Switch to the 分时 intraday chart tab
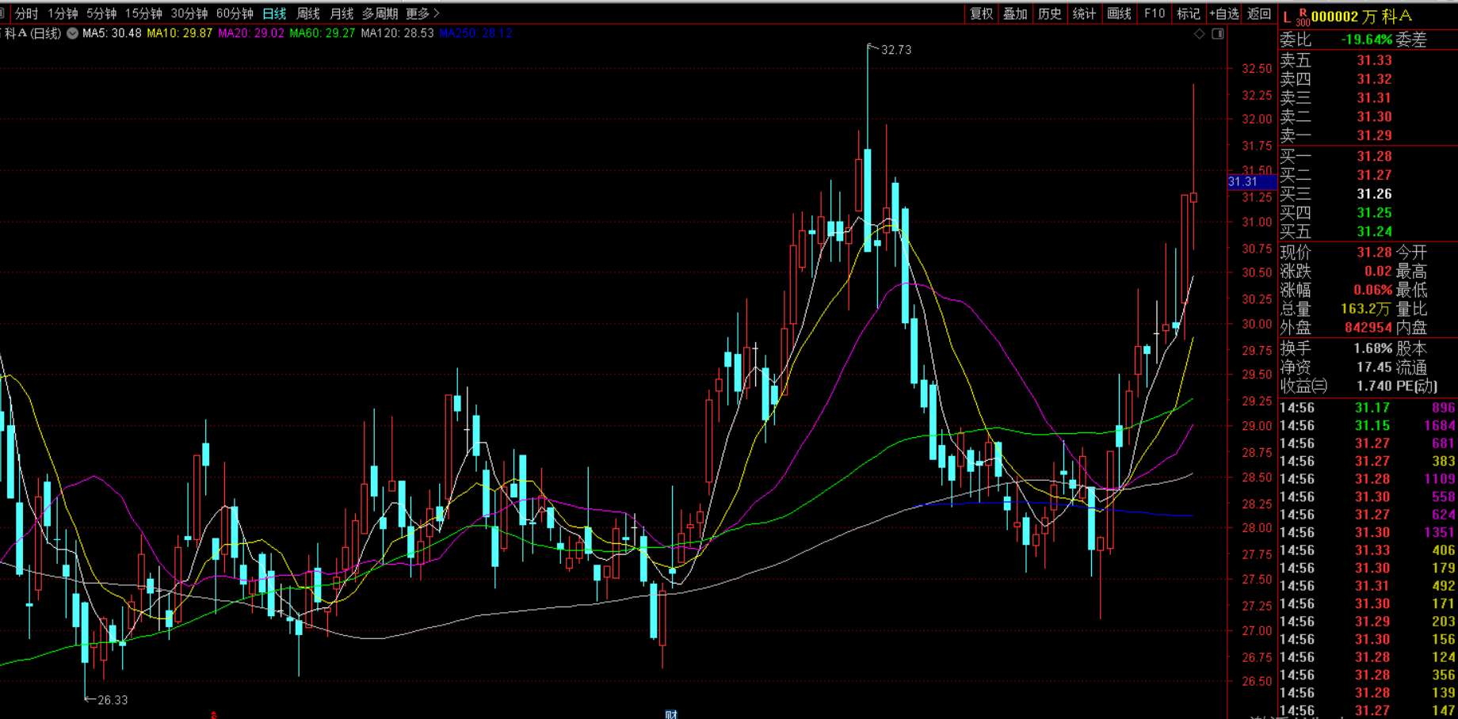This screenshot has width=1458, height=719. (x=26, y=13)
